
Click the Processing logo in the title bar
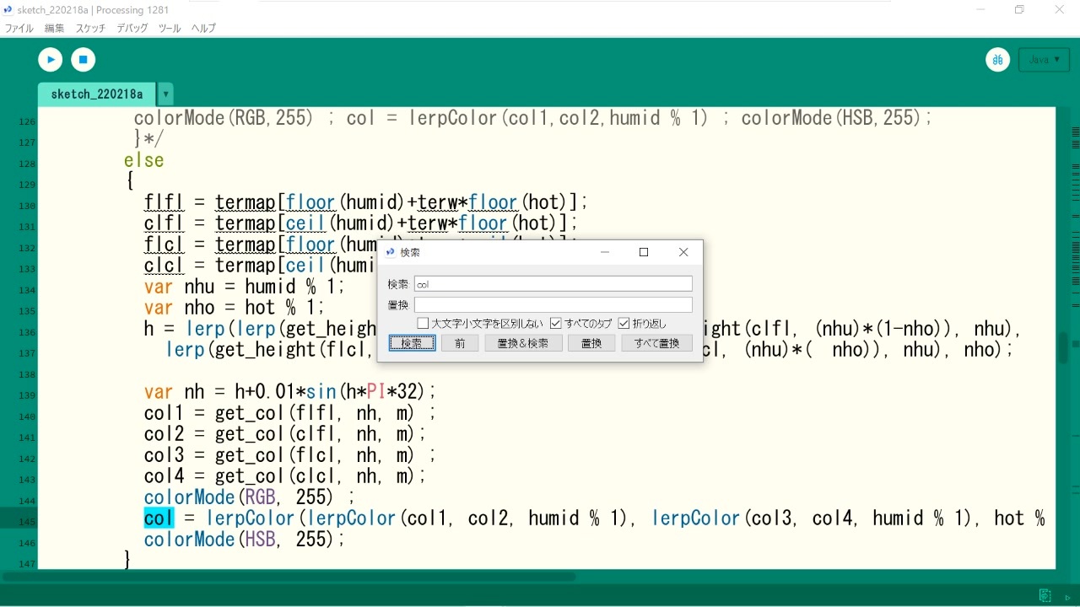8,10
